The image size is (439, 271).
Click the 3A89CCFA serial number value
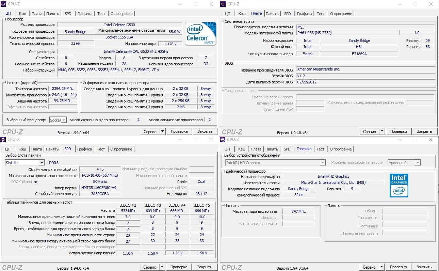[x=100, y=194]
